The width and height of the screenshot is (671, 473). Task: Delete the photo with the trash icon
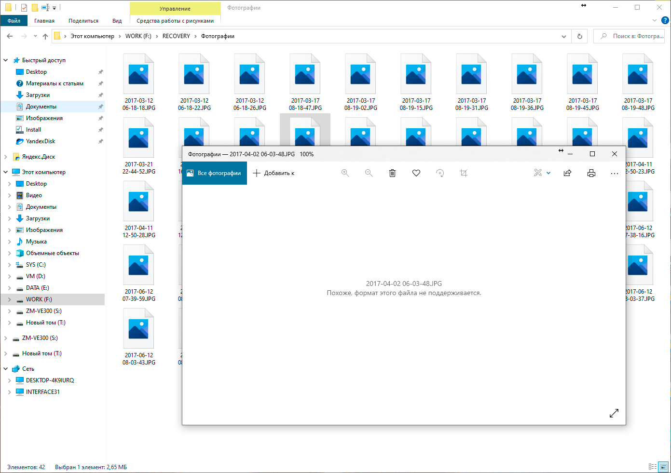(393, 173)
